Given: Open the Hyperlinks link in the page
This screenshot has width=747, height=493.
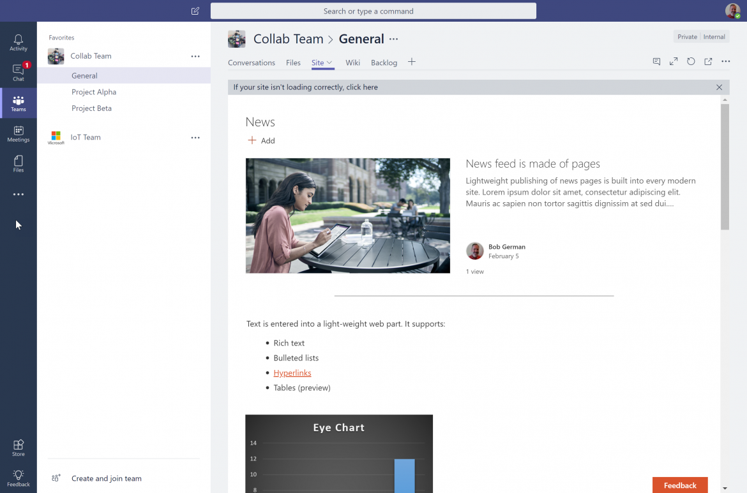Looking at the screenshot, I should [292, 372].
